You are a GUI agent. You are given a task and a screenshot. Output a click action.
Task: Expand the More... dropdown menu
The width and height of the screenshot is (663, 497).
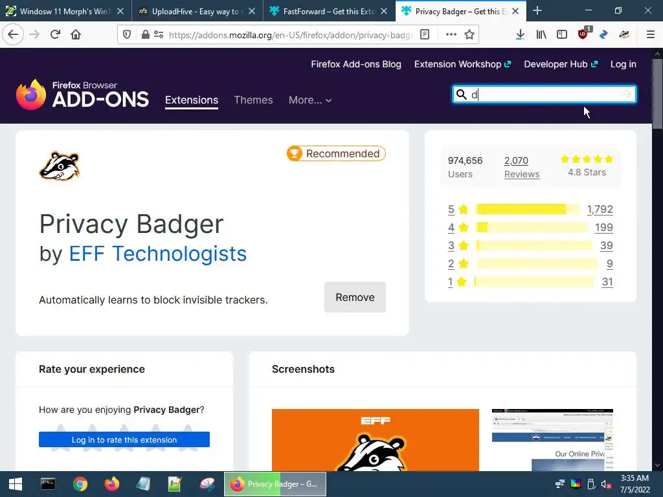(310, 100)
